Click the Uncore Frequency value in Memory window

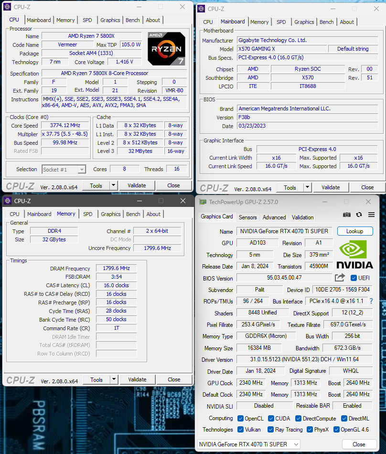pyautogui.click(x=157, y=248)
